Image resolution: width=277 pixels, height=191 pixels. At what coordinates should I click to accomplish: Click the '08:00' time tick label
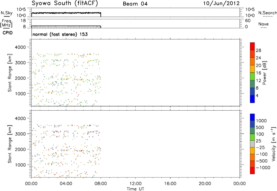click(101, 184)
